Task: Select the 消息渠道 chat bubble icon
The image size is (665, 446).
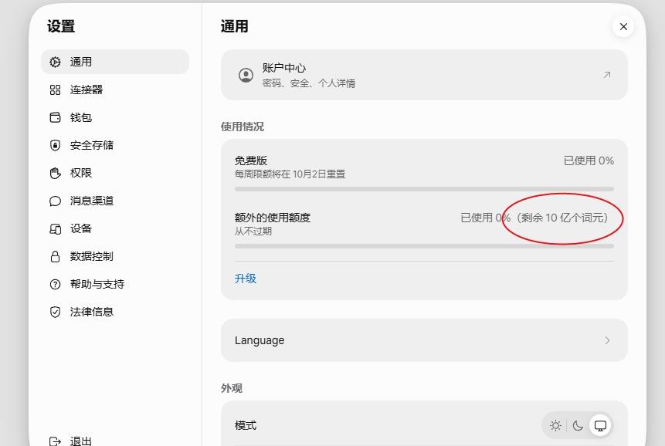Action: point(55,201)
